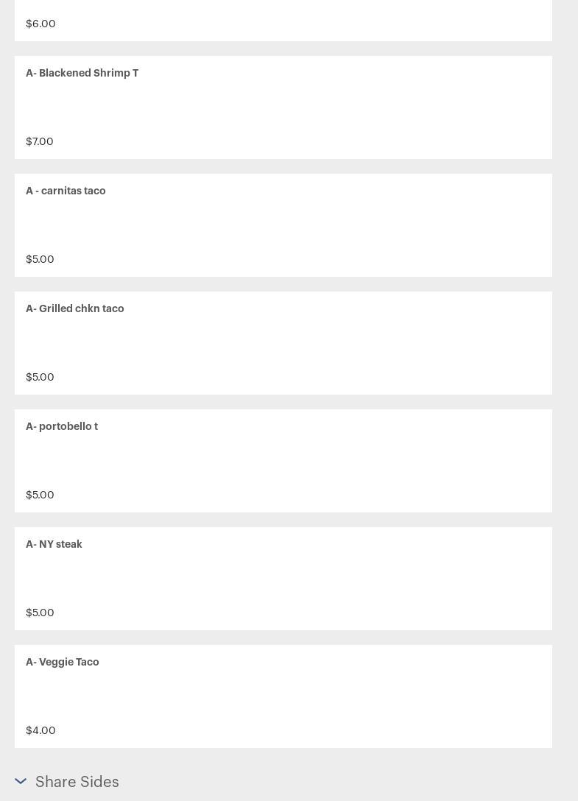This screenshot has height=801, width=578.
Task: Select the A- NY steak title
Action: point(54,544)
